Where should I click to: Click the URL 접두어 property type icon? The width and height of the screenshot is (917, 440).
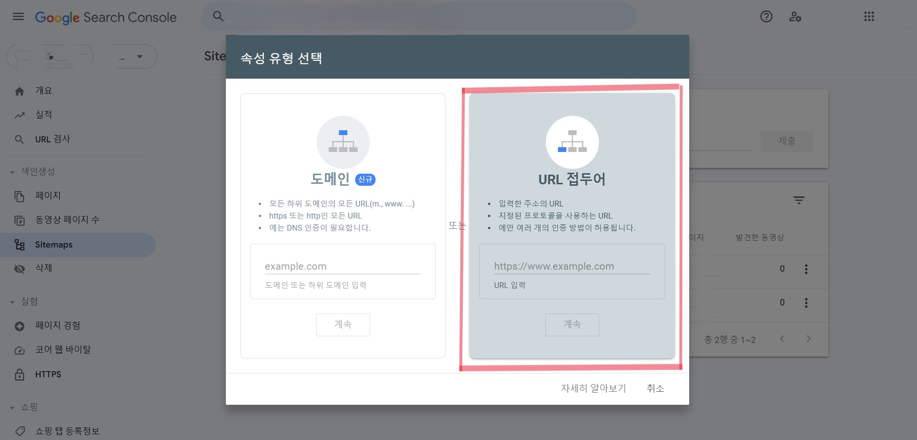tap(572, 142)
